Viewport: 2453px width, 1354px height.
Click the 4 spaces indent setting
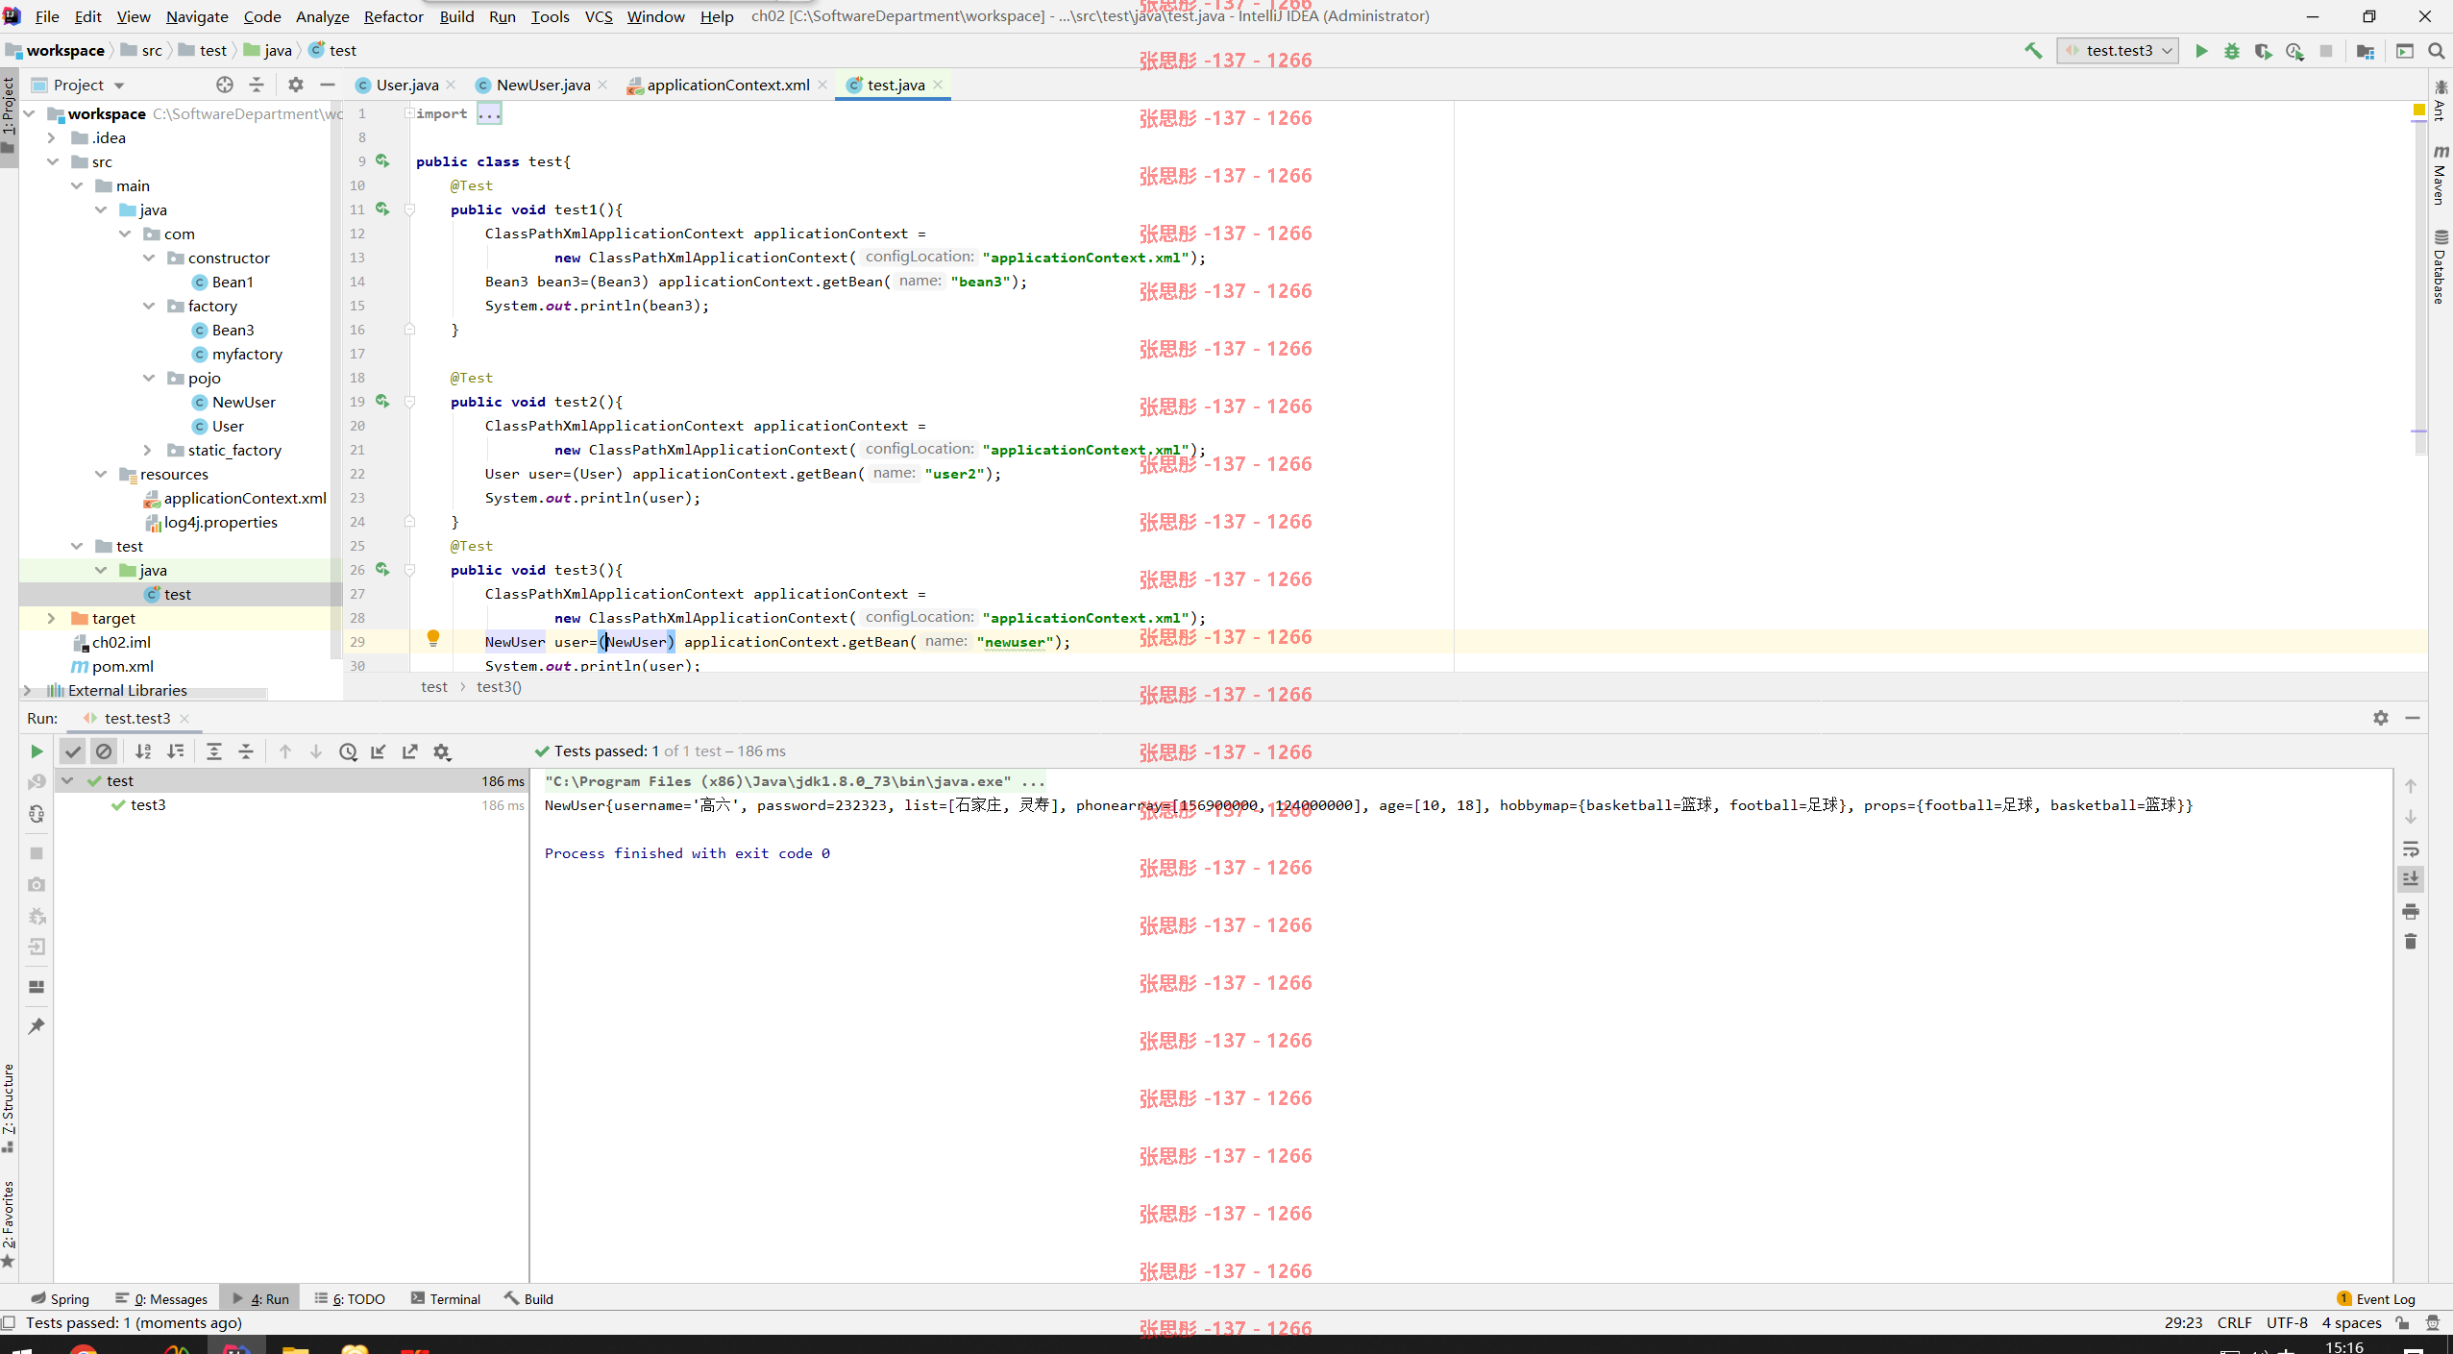tap(2351, 1322)
